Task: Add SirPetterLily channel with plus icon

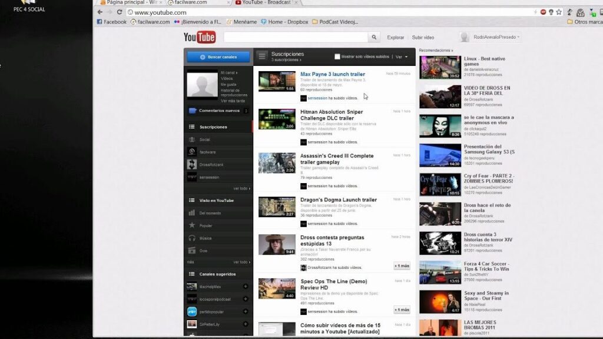Action: click(246, 324)
